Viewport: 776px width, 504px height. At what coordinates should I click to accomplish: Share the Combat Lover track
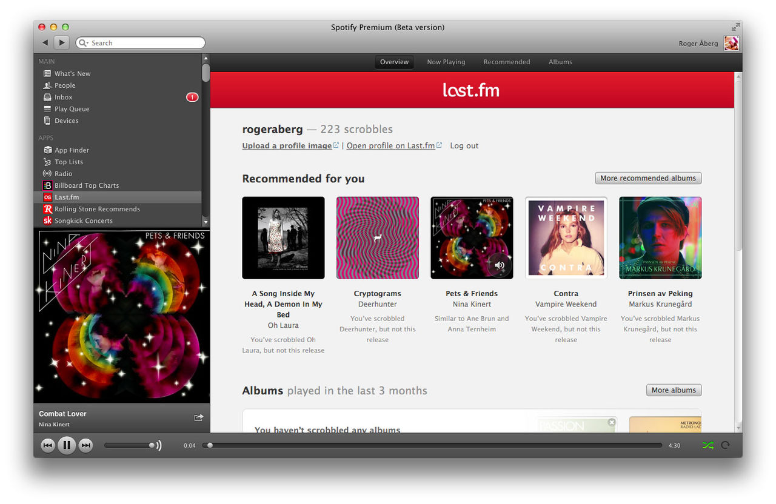click(198, 417)
